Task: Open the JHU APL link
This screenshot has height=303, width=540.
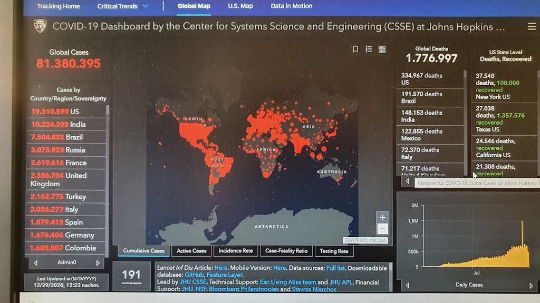Action: pyautogui.click(x=341, y=282)
